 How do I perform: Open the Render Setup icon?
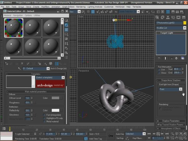pyautogui.click(x=173, y=12)
